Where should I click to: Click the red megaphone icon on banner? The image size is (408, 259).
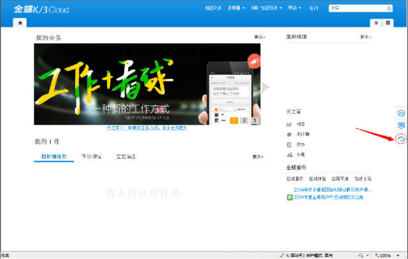click(254, 61)
